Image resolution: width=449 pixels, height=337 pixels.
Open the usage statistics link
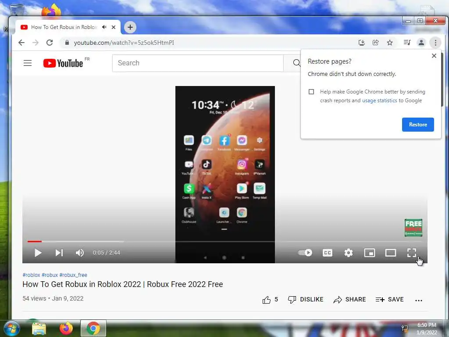point(379,100)
